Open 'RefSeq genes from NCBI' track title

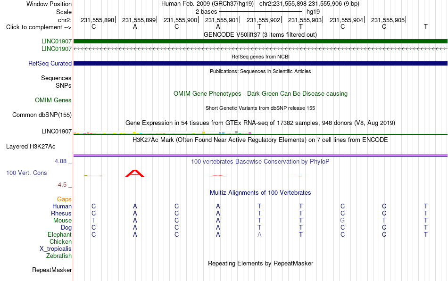coord(260,57)
